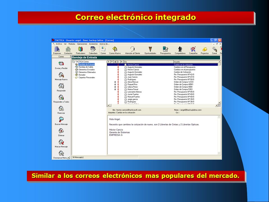Open the Accesorios menu
The height and width of the screenshot is (202, 269).
[x=93, y=44]
